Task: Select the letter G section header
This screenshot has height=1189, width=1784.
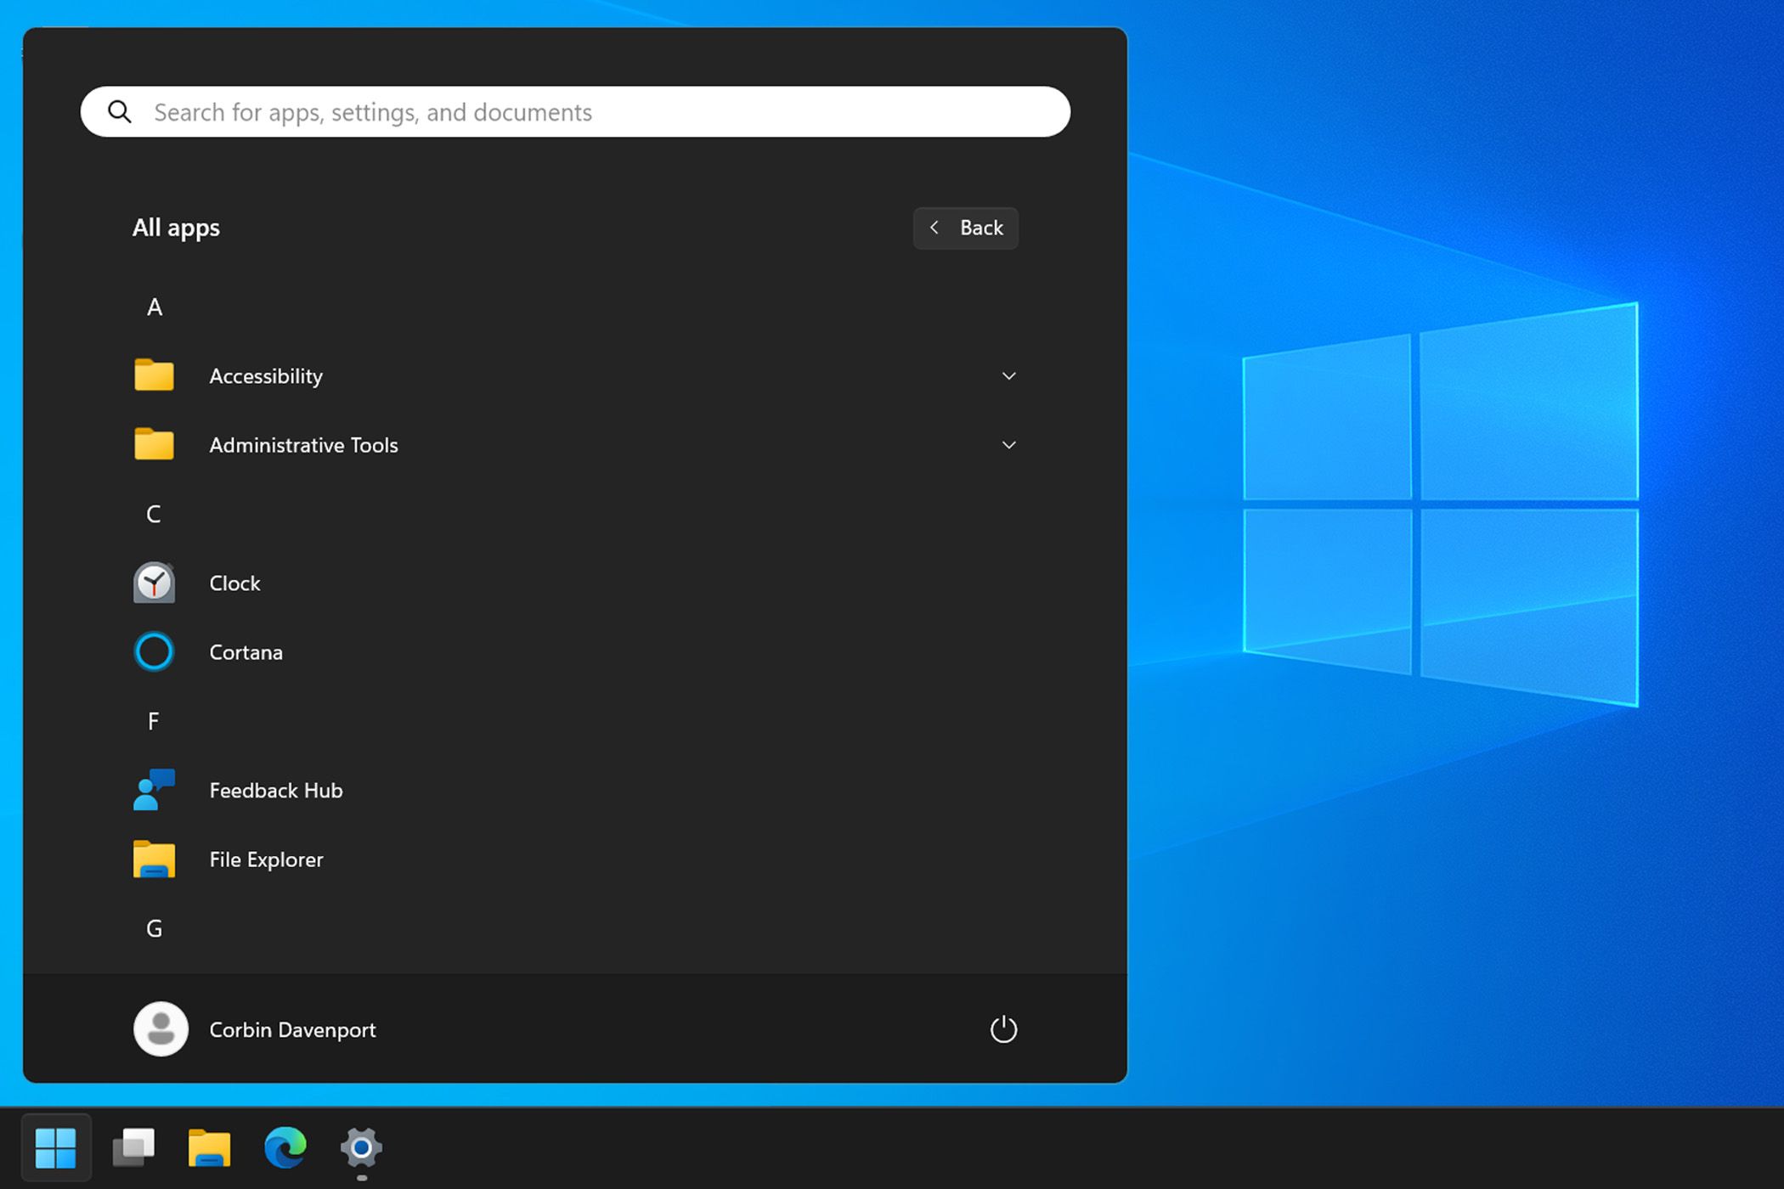Action: (x=154, y=927)
